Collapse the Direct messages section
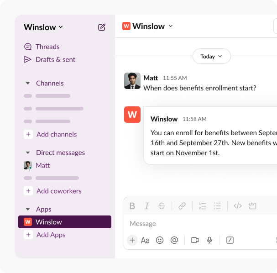Viewport: 277px width, 273px height. (x=28, y=152)
